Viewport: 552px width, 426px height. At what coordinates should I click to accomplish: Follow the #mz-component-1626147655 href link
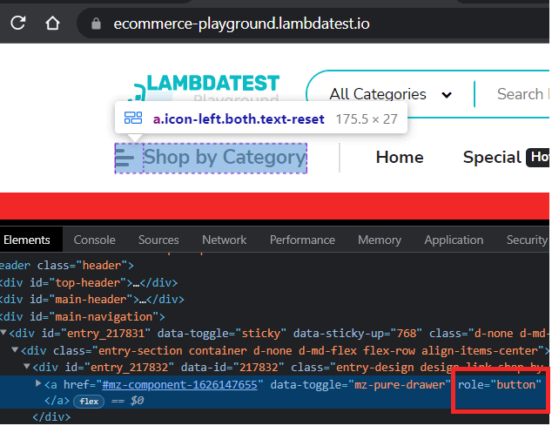pos(180,385)
